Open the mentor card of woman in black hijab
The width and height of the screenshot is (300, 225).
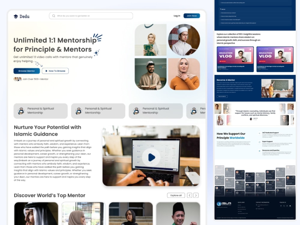coord(131,214)
